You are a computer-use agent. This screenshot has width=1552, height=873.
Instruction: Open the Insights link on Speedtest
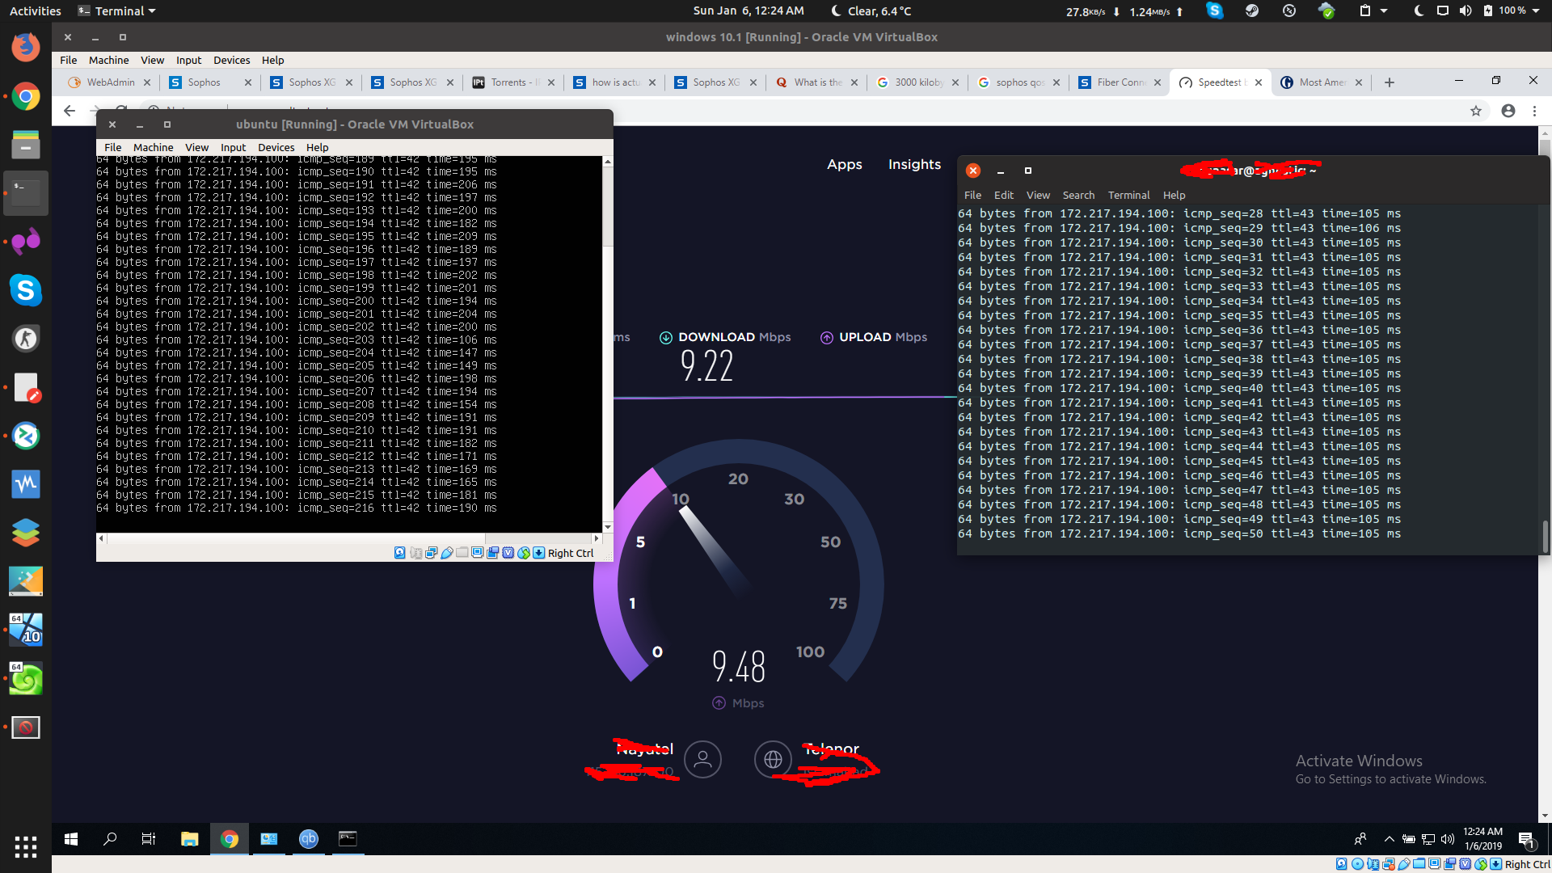tap(914, 164)
